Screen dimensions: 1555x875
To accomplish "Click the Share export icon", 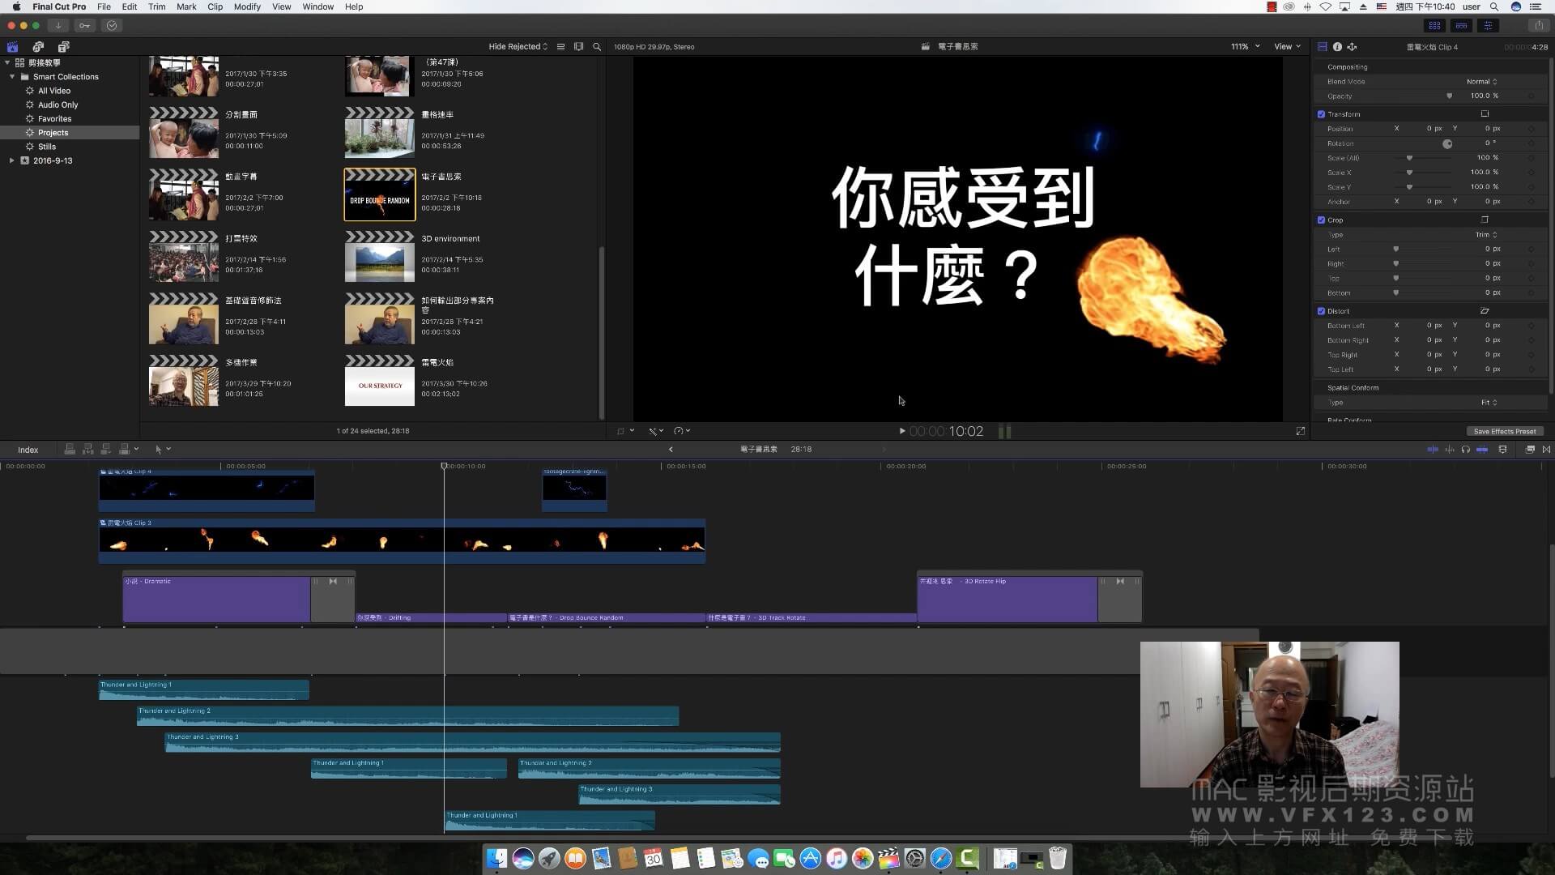I will coord(1538,25).
